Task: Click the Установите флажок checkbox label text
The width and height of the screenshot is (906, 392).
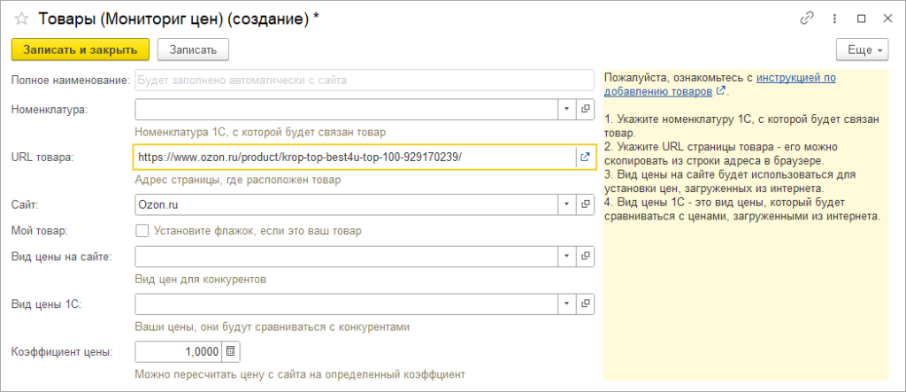Action: tap(257, 231)
